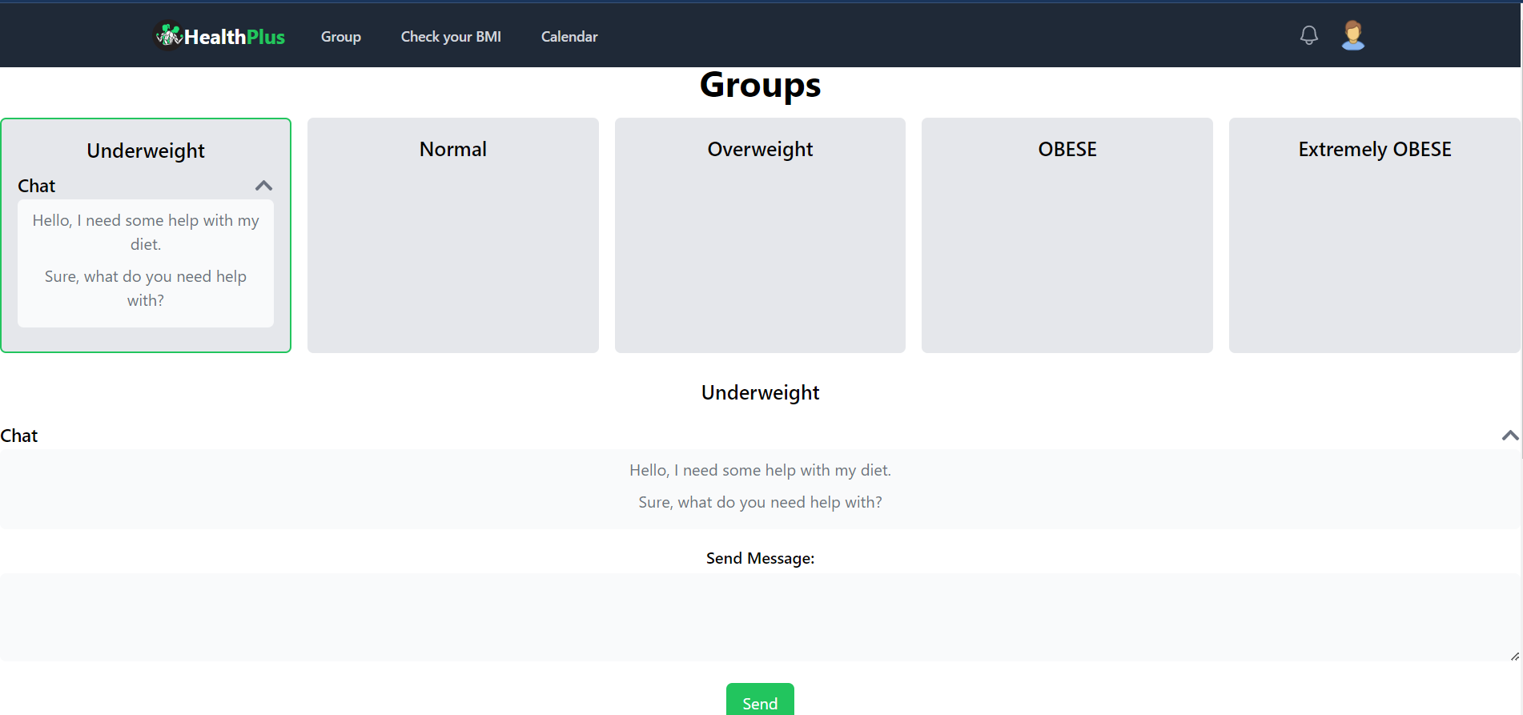Open the Group menu item

(341, 37)
